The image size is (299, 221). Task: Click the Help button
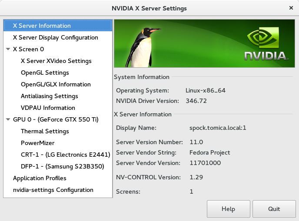click(x=229, y=209)
